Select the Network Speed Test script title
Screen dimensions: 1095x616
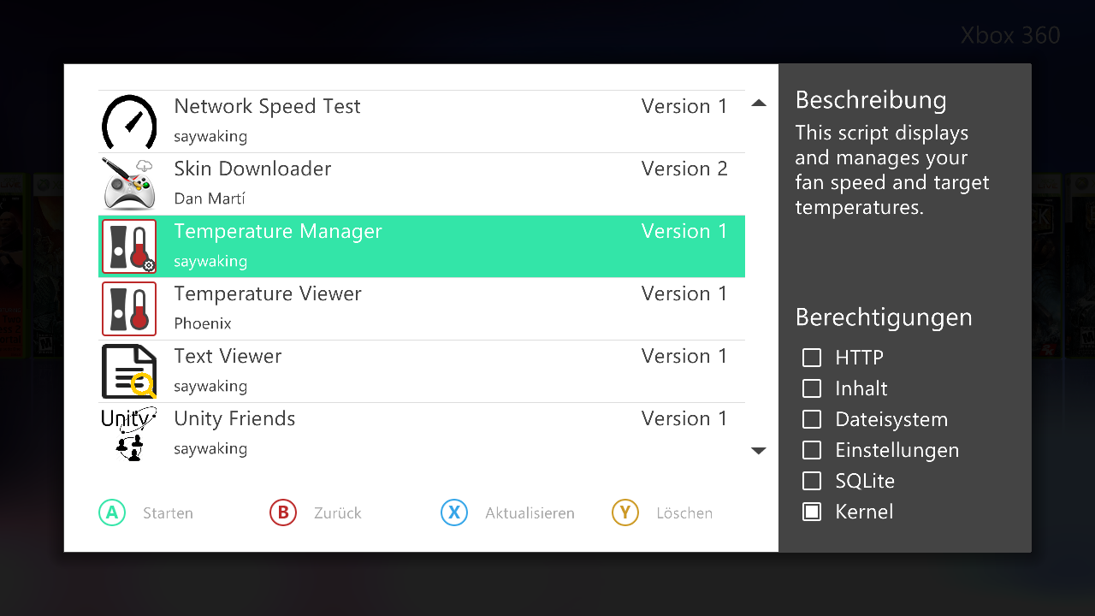pyautogui.click(x=267, y=107)
